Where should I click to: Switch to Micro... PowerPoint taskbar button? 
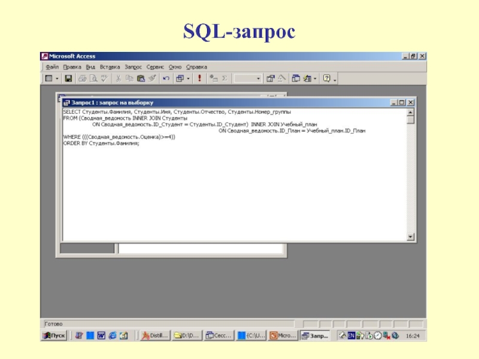pos(283,336)
